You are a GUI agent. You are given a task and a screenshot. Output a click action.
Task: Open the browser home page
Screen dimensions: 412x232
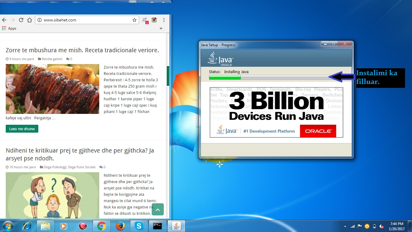[30, 20]
